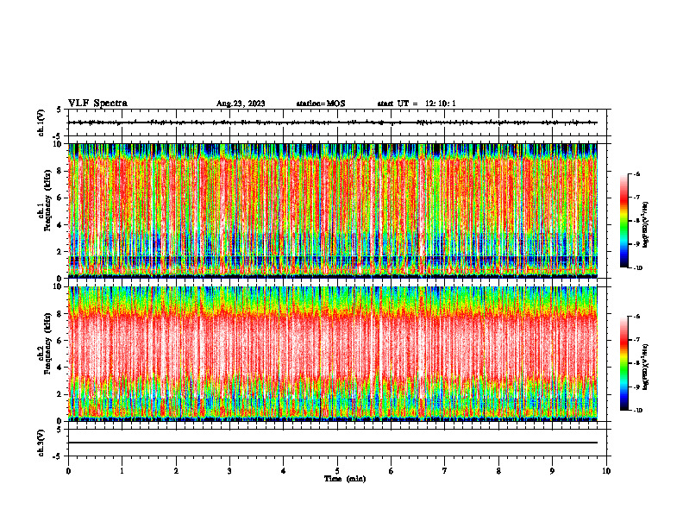The width and height of the screenshot is (683, 528).
Task: Select the ch.2 color bar log(PSD) label
Action: 646,368
